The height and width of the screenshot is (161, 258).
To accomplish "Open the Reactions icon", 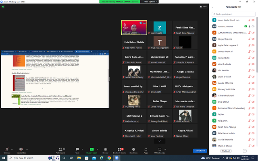I will point(133,149).
